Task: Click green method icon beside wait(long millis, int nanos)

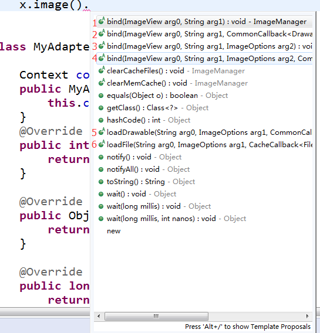Action: click(x=101, y=219)
